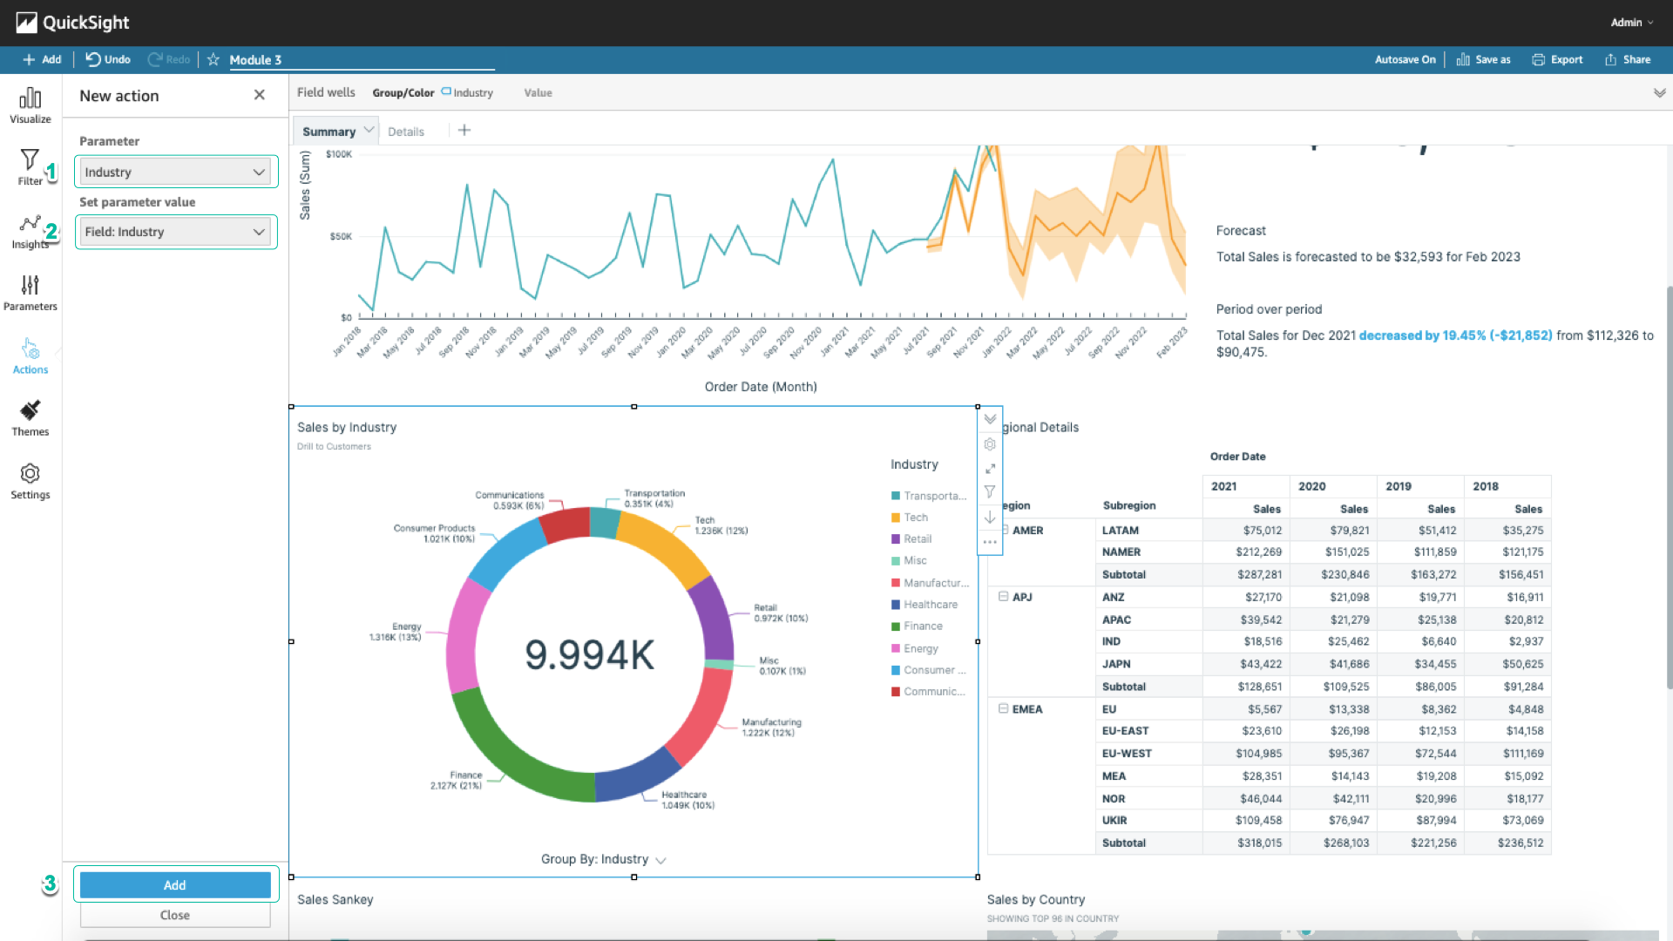The image size is (1673, 941).
Task: Open the Parameter dropdown showing Industry
Action: pyautogui.click(x=175, y=172)
